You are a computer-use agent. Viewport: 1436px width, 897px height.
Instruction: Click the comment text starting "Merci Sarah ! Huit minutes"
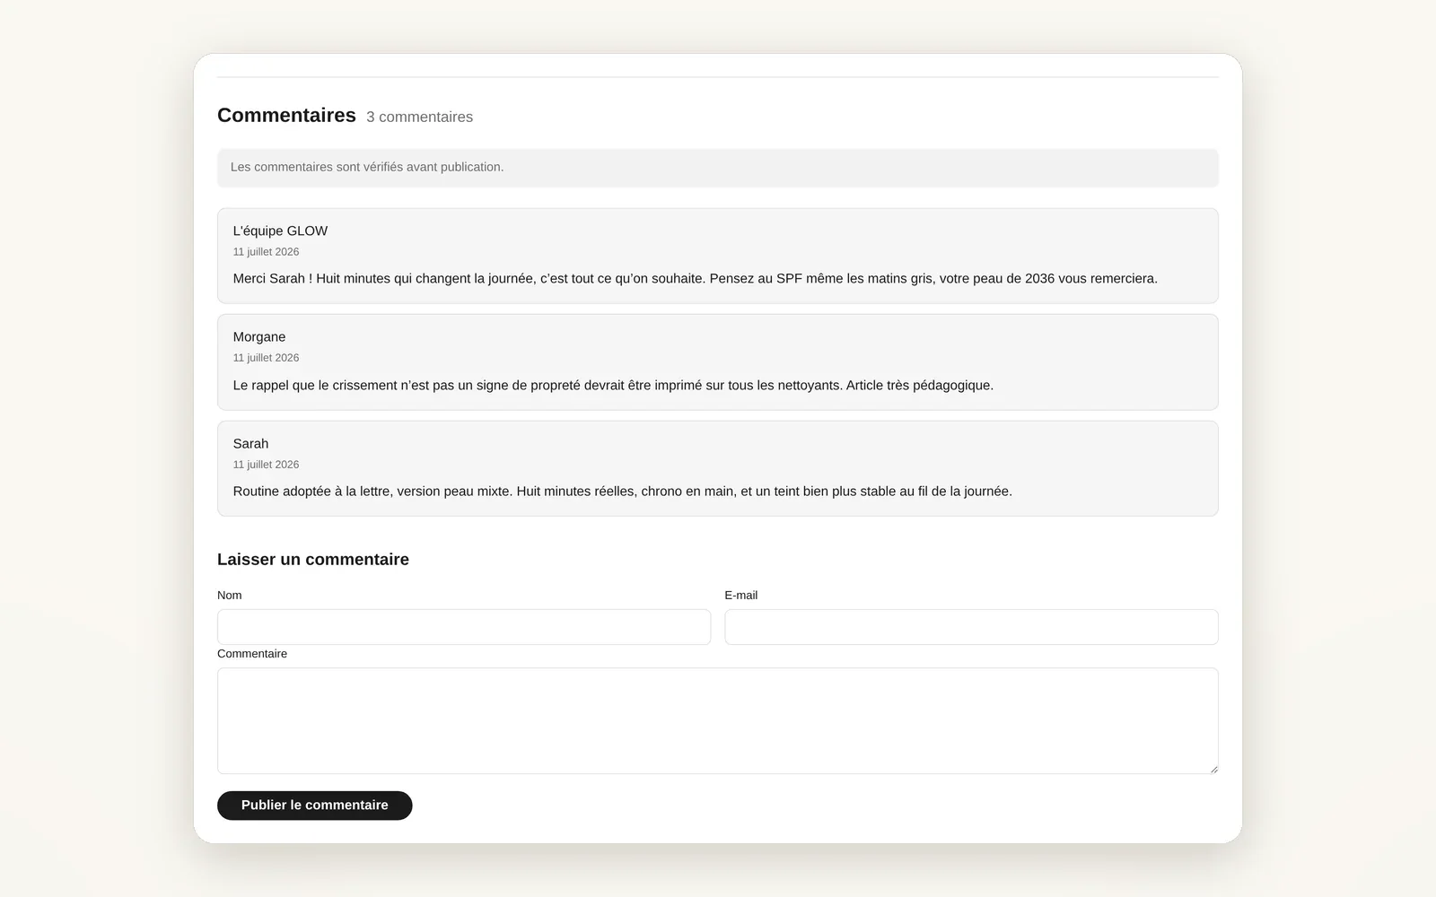(x=695, y=279)
